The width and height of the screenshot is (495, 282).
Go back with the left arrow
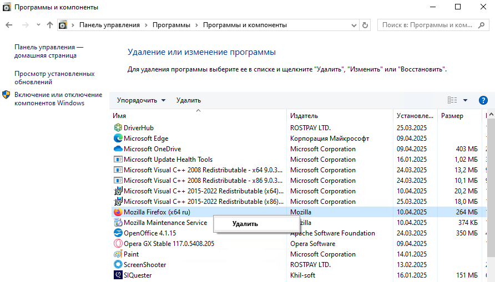[x=9, y=25]
